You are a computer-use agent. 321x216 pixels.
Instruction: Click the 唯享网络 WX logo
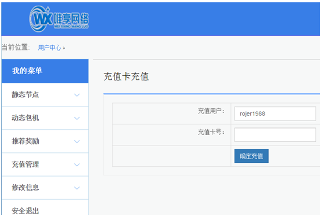(x=59, y=19)
